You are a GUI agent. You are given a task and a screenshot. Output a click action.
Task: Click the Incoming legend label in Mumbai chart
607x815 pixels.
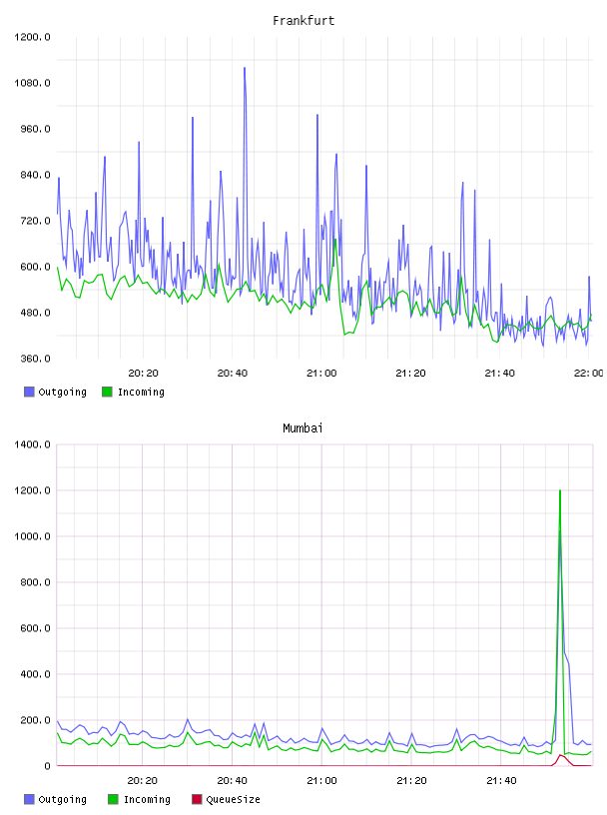(x=147, y=799)
